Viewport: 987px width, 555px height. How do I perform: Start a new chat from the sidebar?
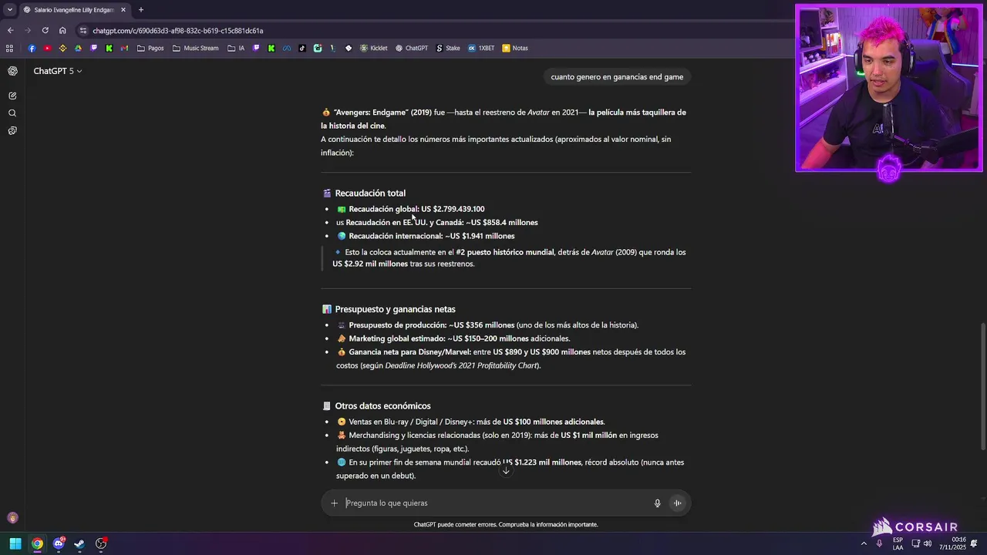(x=12, y=96)
